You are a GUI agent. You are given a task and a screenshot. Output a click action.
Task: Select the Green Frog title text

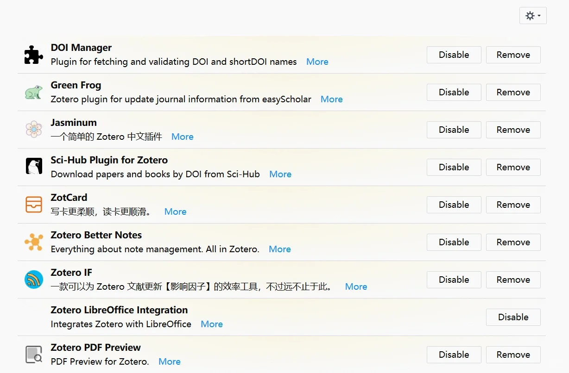(x=76, y=85)
